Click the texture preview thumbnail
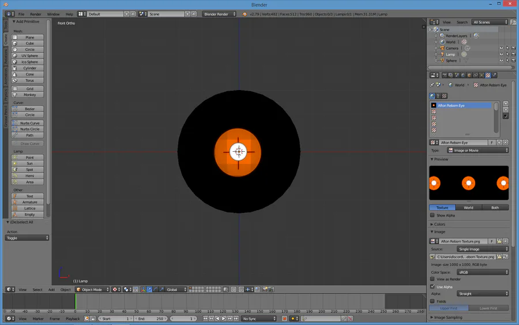This screenshot has width=519, height=325. [x=469, y=183]
